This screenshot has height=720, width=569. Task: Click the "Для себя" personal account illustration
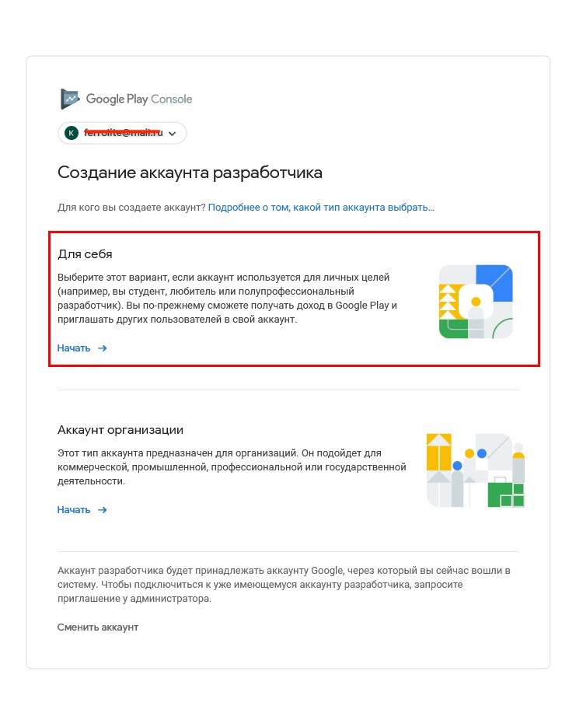(475, 302)
